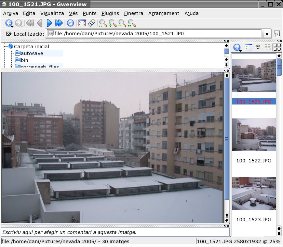Click the autosave folder icon

18,53
